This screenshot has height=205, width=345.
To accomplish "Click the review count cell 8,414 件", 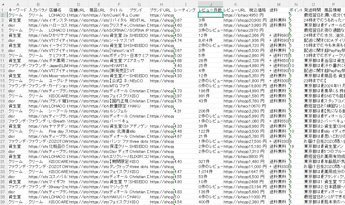I will tap(210, 40).
